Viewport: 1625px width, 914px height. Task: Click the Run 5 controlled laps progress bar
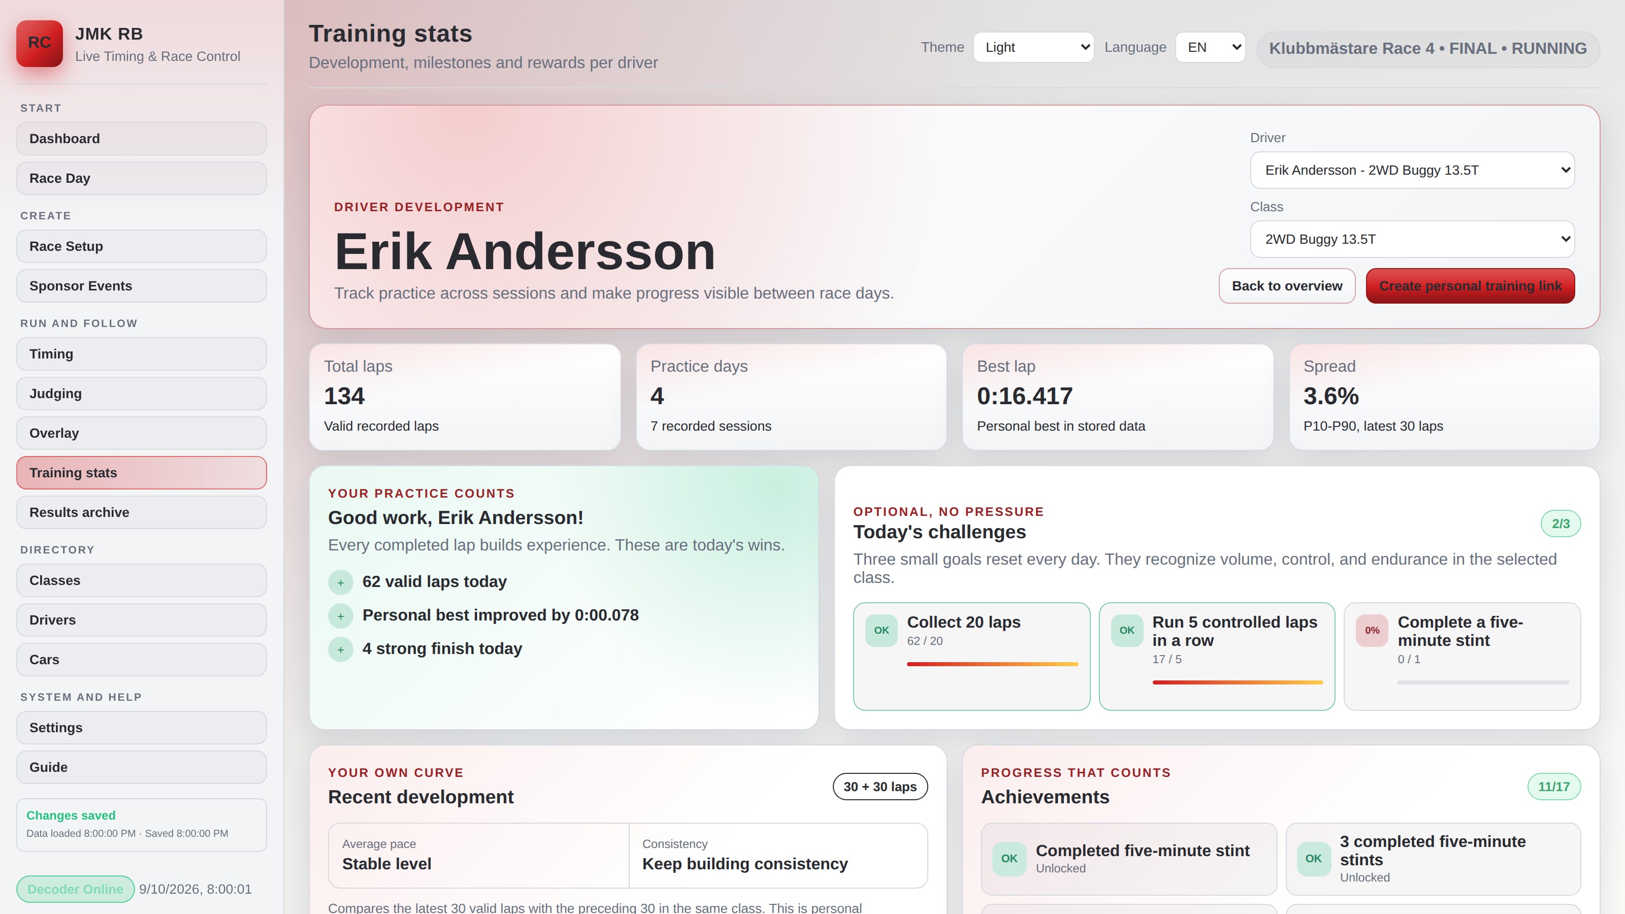click(1238, 682)
